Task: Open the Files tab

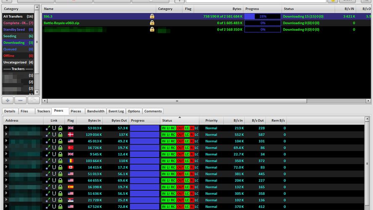Action: click(x=24, y=111)
